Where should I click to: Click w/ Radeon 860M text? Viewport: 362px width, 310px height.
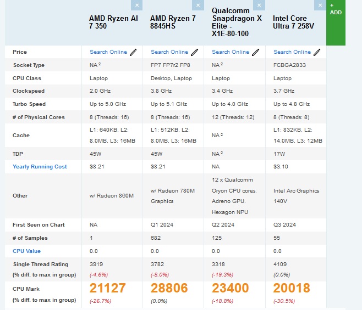pos(112,196)
